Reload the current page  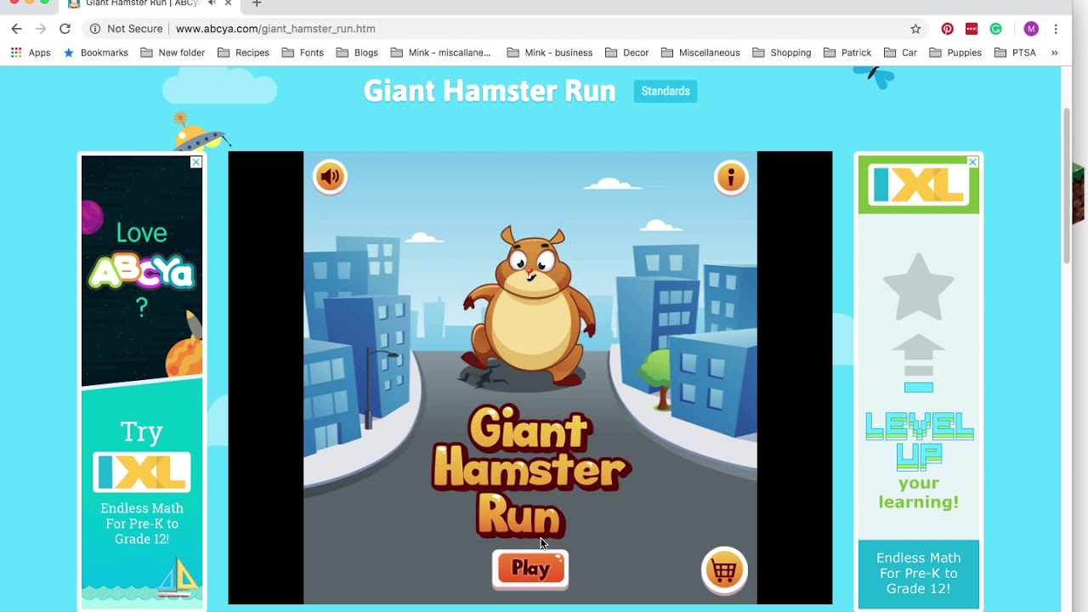pyautogui.click(x=65, y=29)
